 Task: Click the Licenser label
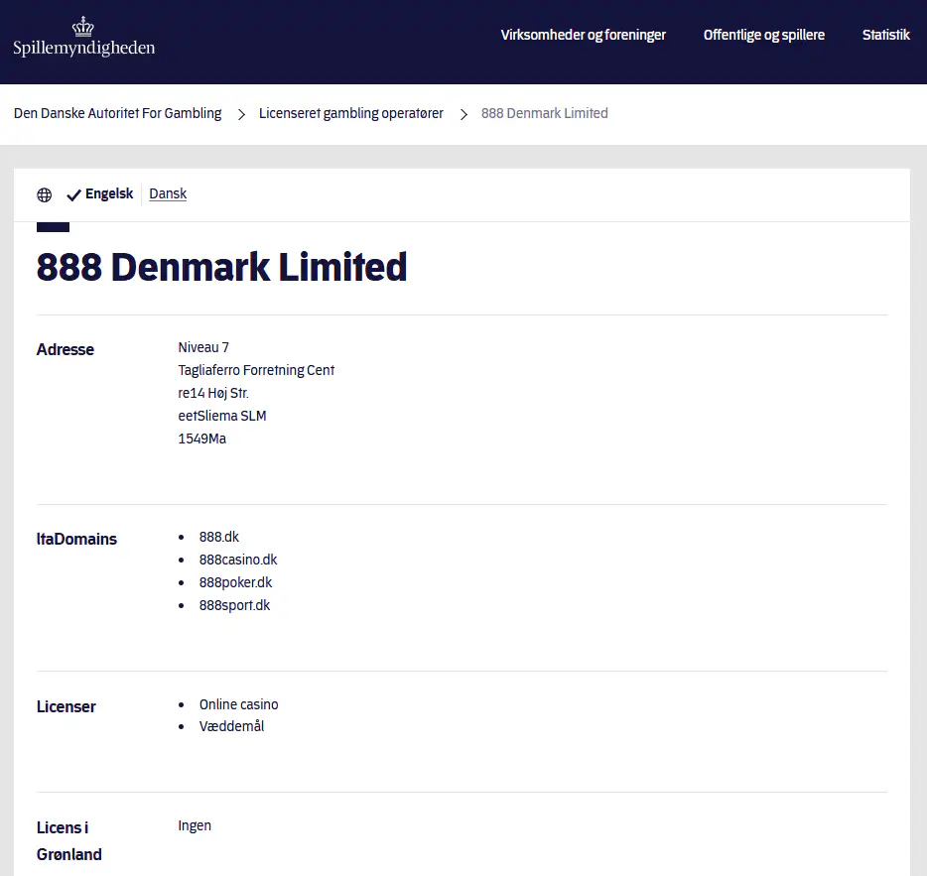pos(66,707)
